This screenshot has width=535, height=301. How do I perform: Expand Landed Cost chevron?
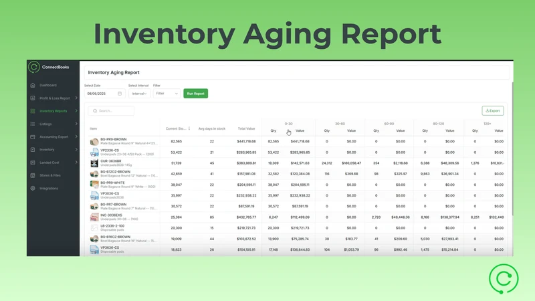click(76, 163)
